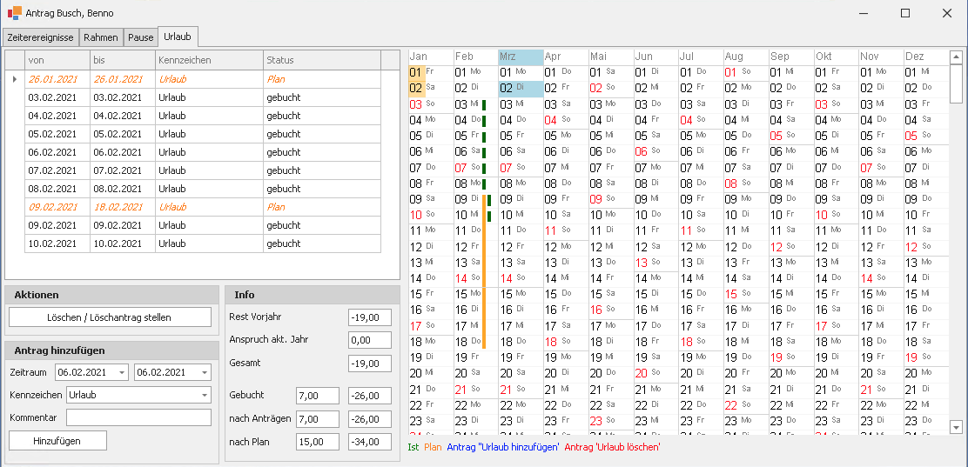Image resolution: width=968 pixels, height=467 pixels.
Task: Open the Zeitraum end date dropdown
Action: [x=204, y=372]
